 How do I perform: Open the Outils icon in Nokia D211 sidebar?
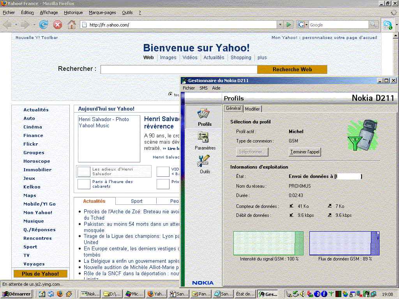203,161
